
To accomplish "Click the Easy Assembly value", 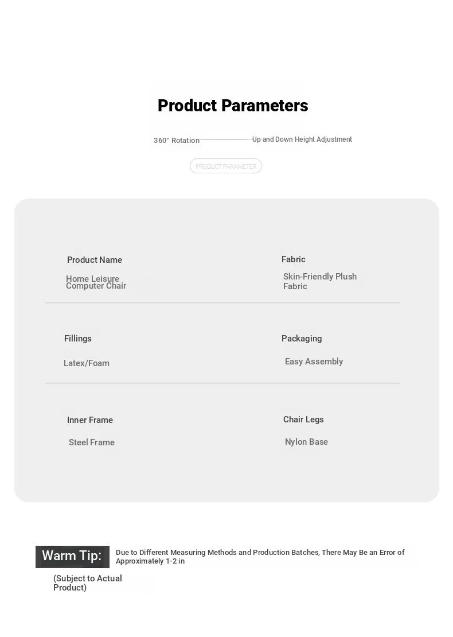I will click(314, 362).
